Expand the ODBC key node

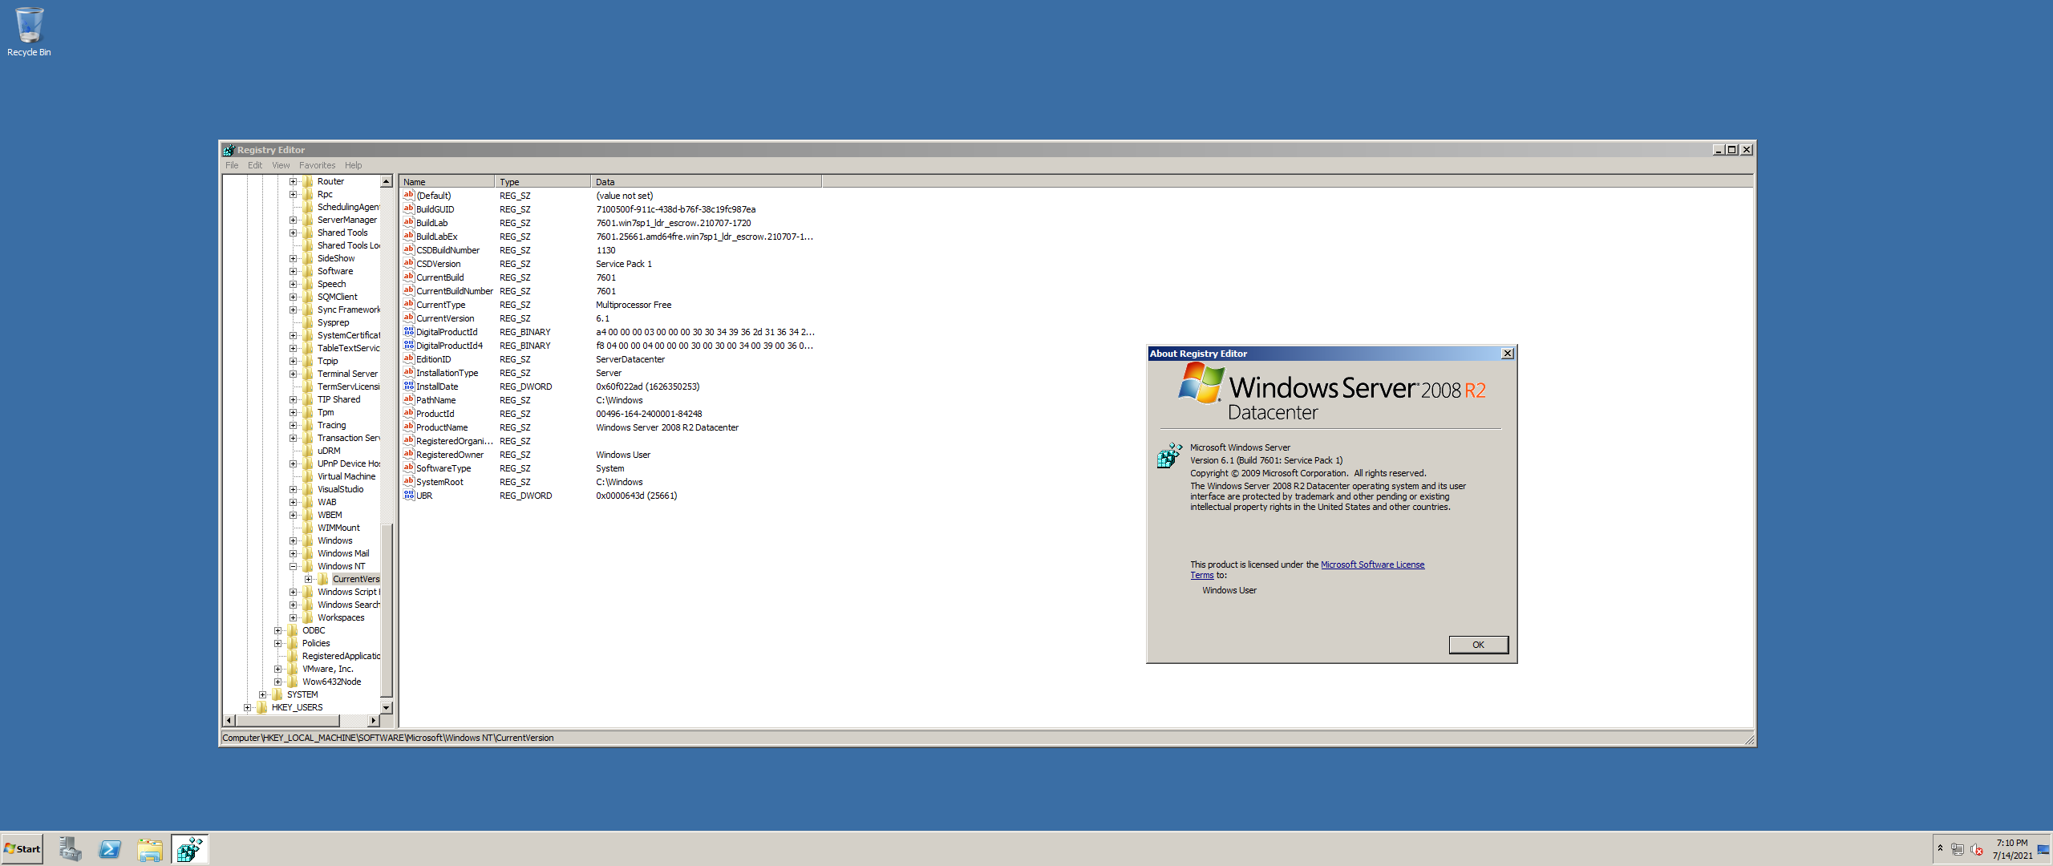point(277,630)
